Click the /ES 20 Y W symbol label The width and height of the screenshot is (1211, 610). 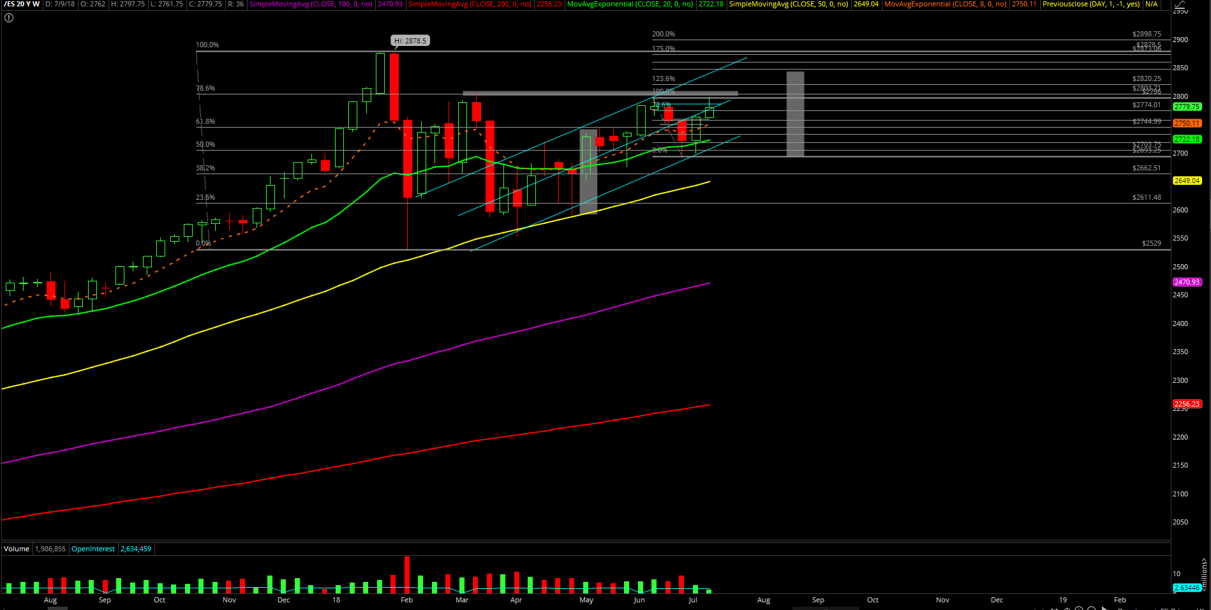coord(22,4)
